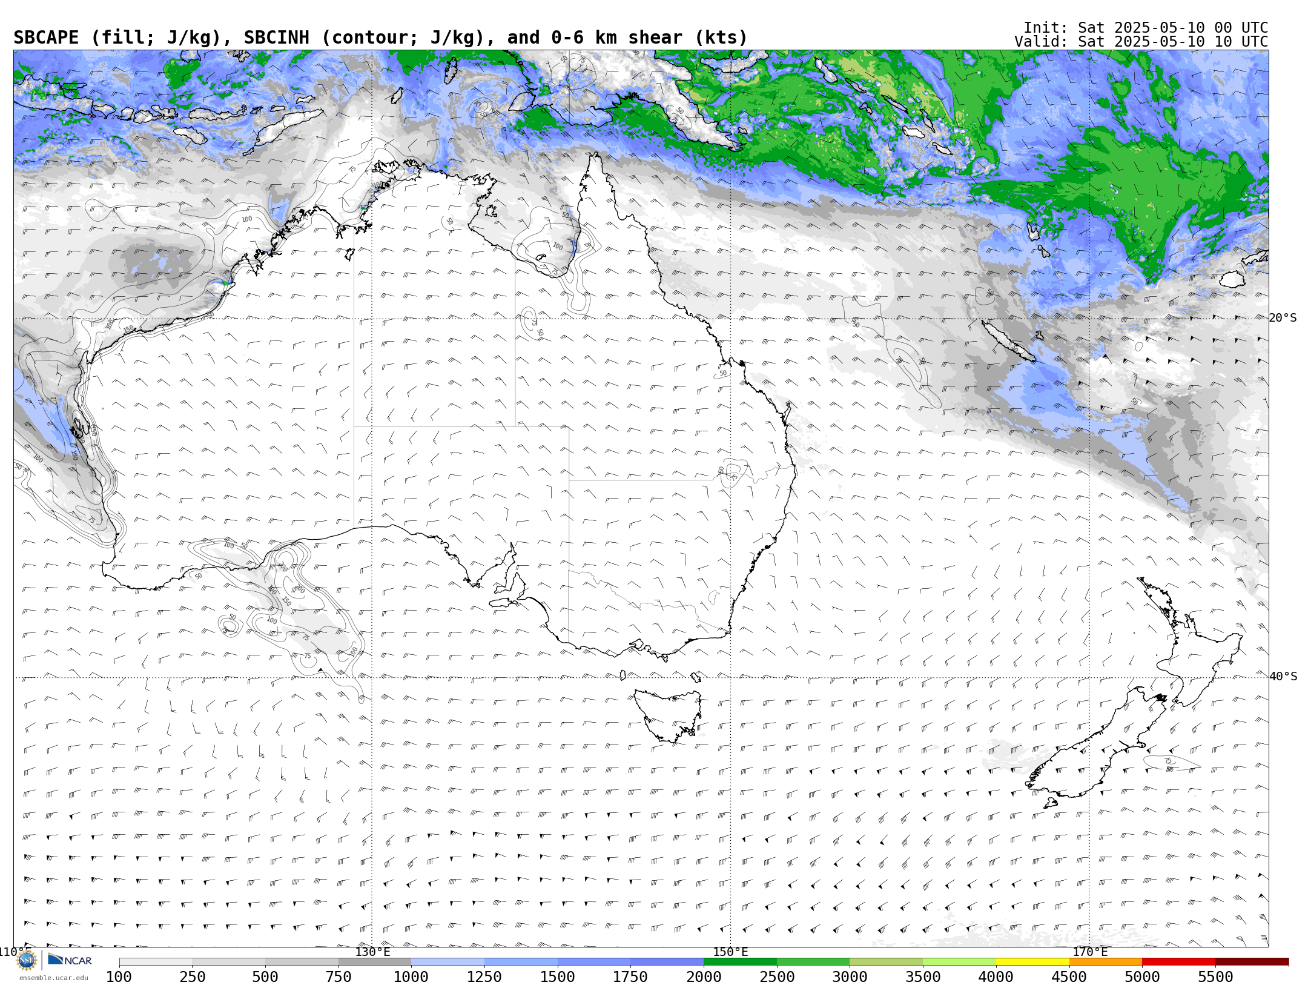Image resolution: width=1308 pixels, height=985 pixels.
Task: Click the 20°S latitude label
Action: (1283, 318)
